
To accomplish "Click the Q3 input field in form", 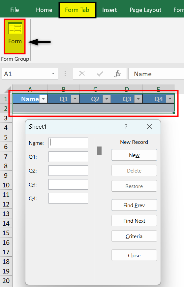I will tap(68, 184).
